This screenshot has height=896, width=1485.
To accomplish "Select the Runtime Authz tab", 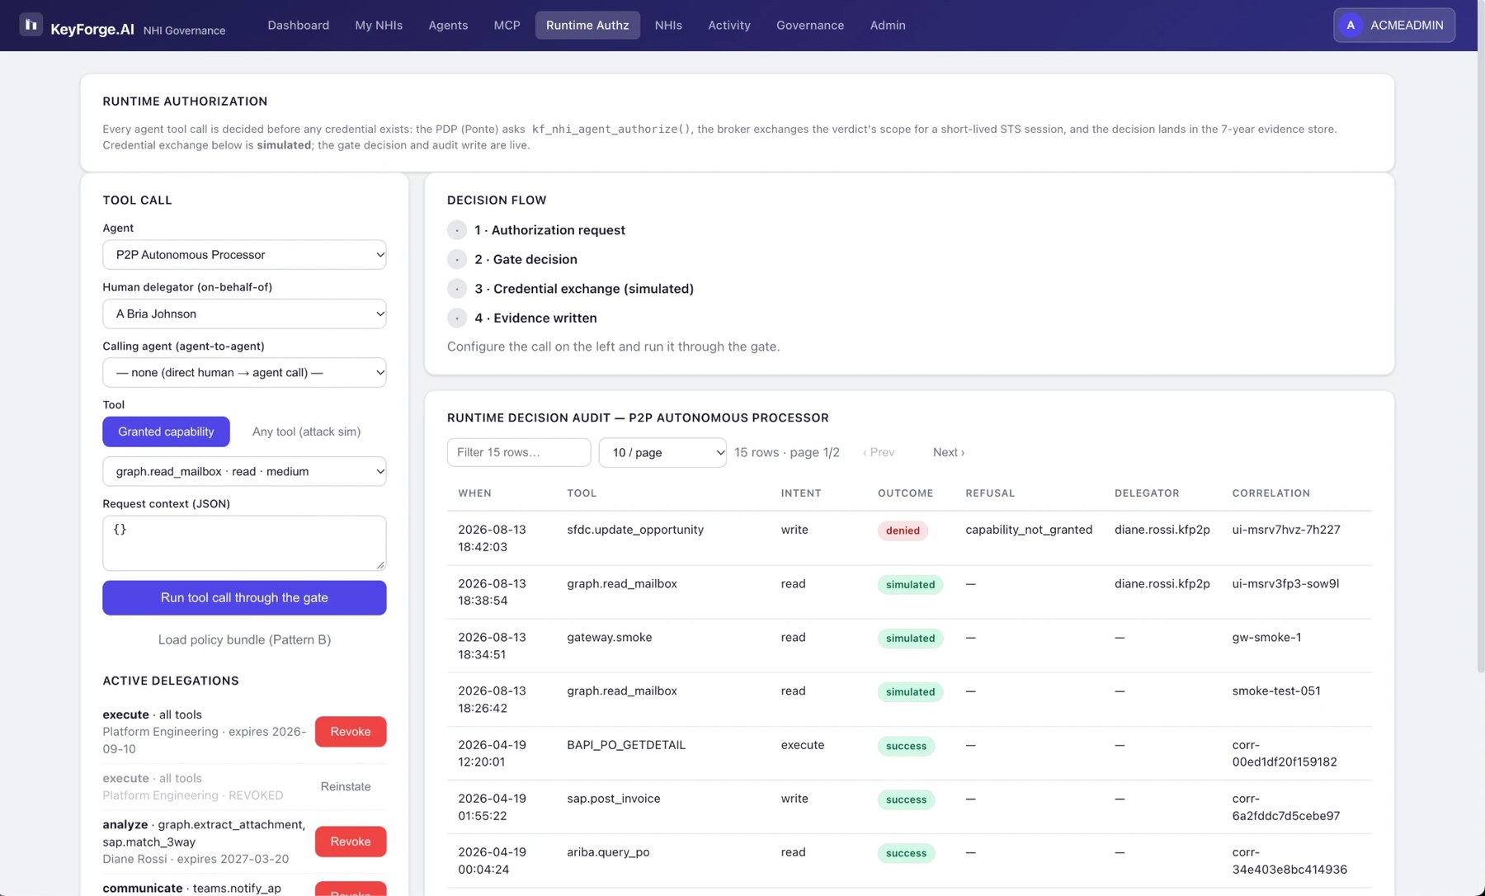I will coord(587,25).
